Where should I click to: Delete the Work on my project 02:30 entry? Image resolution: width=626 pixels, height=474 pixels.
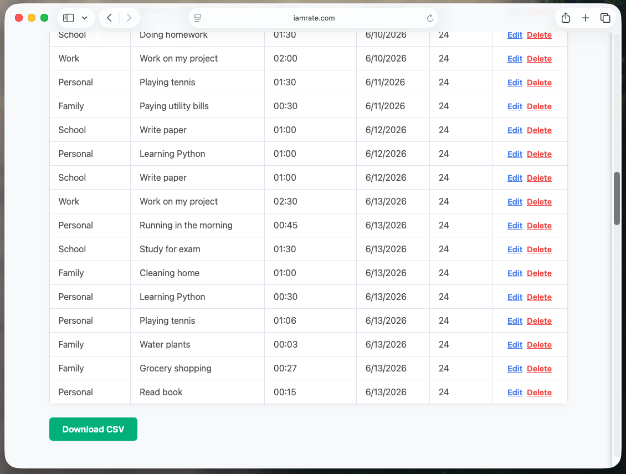click(540, 202)
